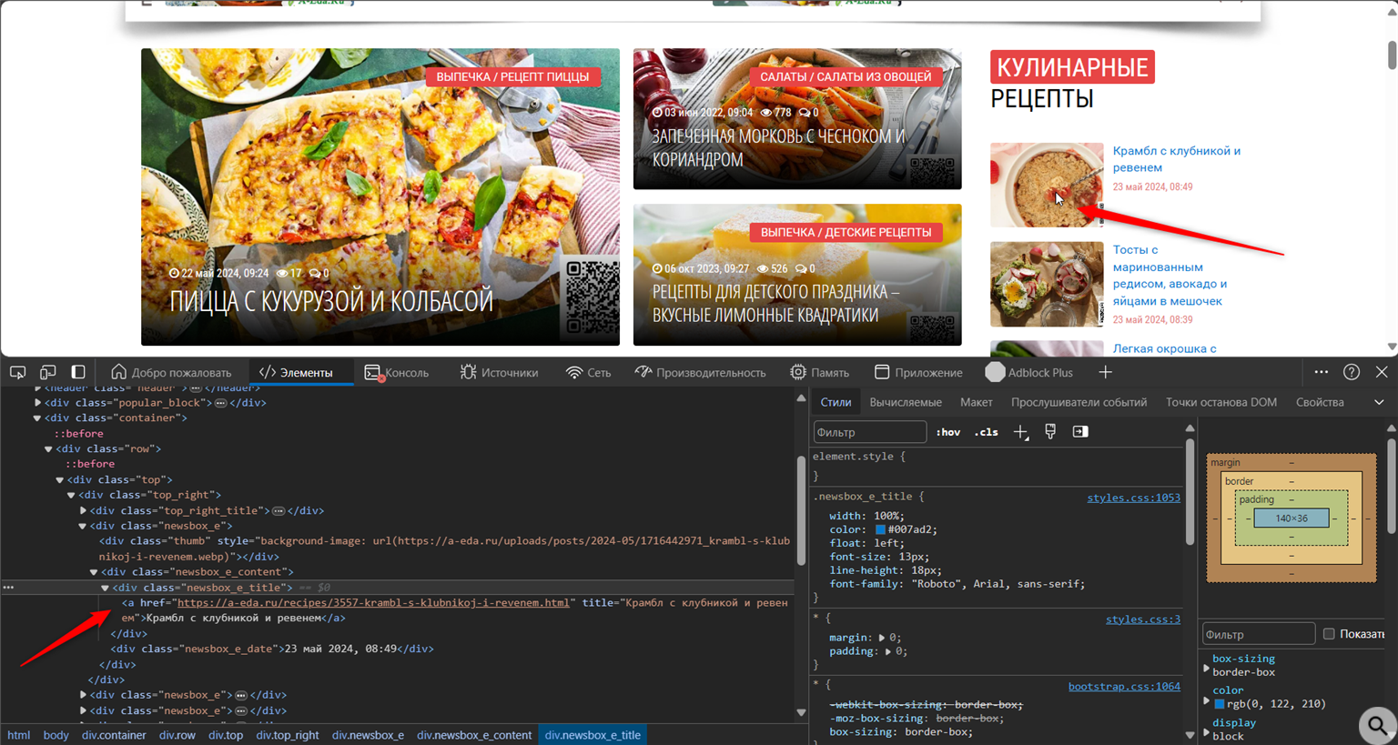Collapse the div top_right node

tap(71, 496)
